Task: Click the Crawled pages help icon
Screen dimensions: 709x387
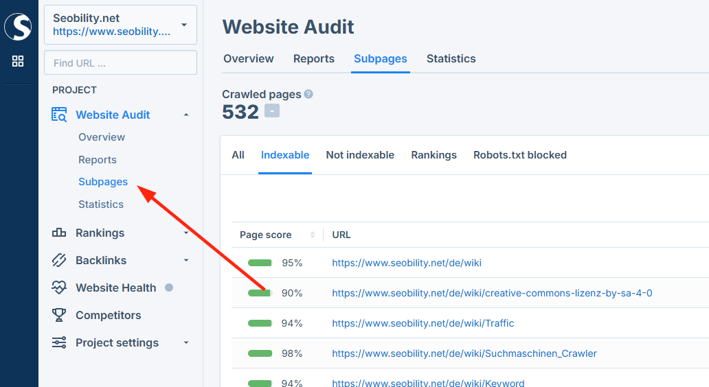Action: click(x=308, y=94)
